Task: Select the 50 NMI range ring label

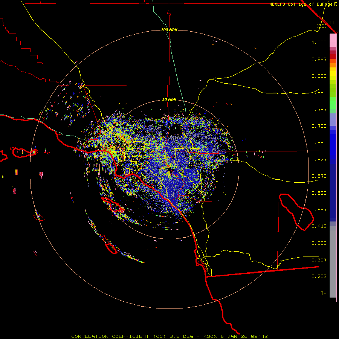Action: (169, 99)
